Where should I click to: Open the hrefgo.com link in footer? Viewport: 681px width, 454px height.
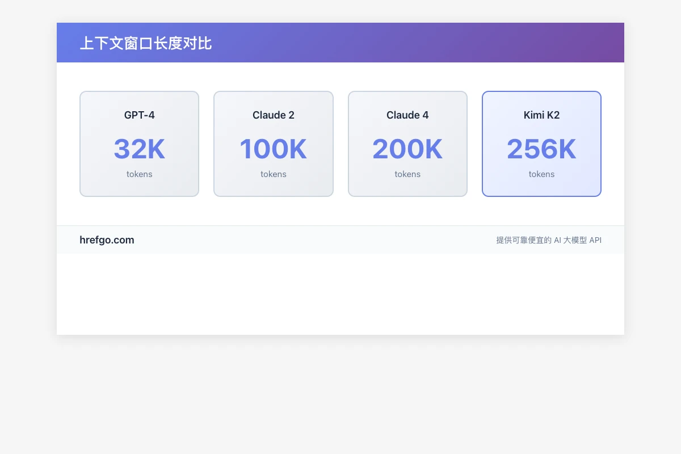coord(107,240)
